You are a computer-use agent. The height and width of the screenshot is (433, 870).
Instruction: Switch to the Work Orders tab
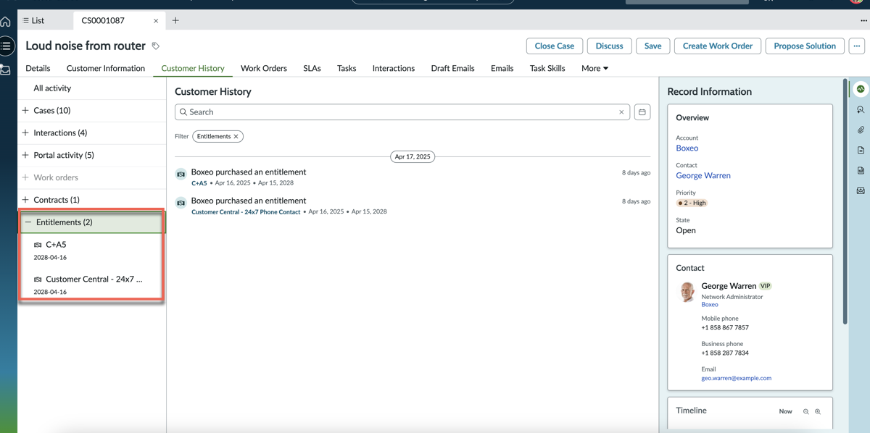[x=264, y=68]
